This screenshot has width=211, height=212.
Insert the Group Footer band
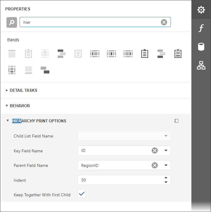tap(161, 54)
